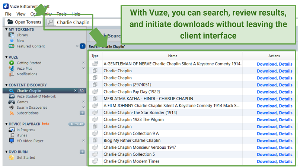Collapse the VUZE section
Screen dimensions: 300x168
(6, 57)
